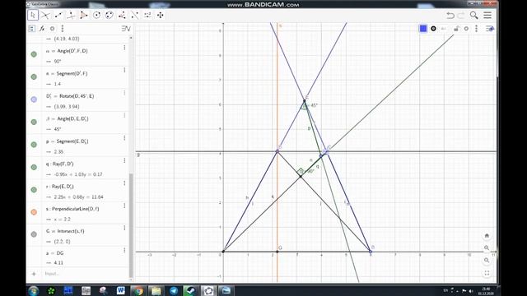
Task: Open Microsoft Word from the taskbar
Action: [121, 290]
